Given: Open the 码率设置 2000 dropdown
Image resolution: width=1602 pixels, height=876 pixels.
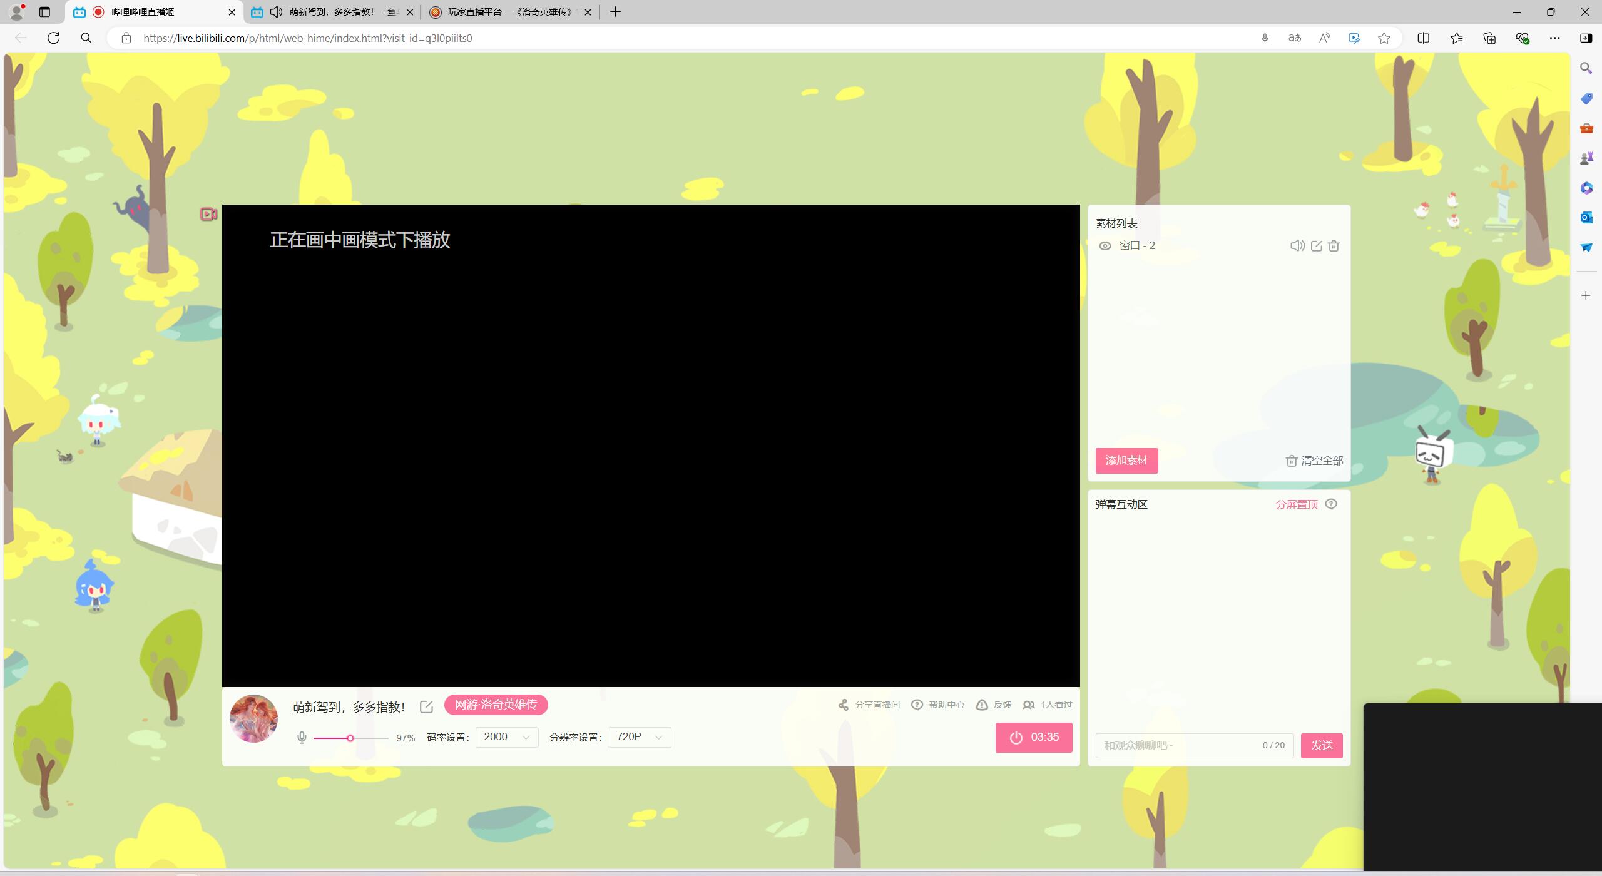Looking at the screenshot, I should (507, 737).
